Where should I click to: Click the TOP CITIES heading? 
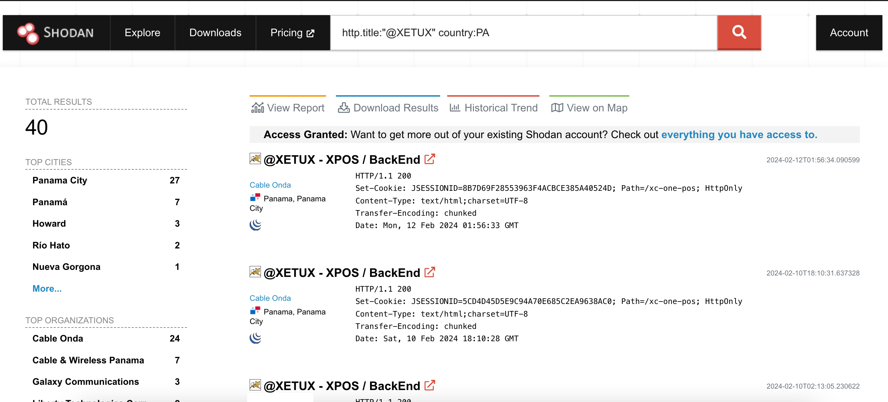coord(49,162)
